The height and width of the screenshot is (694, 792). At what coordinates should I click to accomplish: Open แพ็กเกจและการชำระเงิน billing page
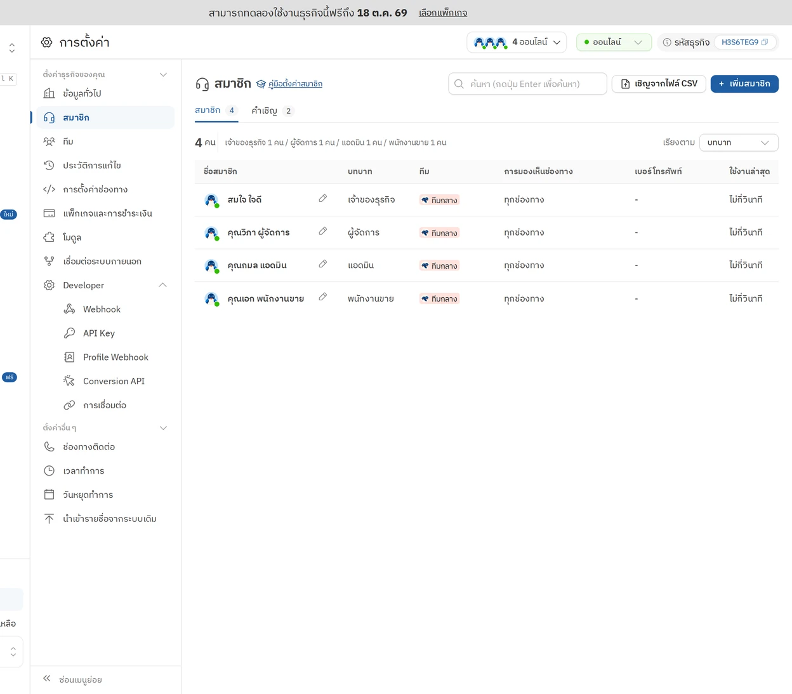pyautogui.click(x=105, y=213)
